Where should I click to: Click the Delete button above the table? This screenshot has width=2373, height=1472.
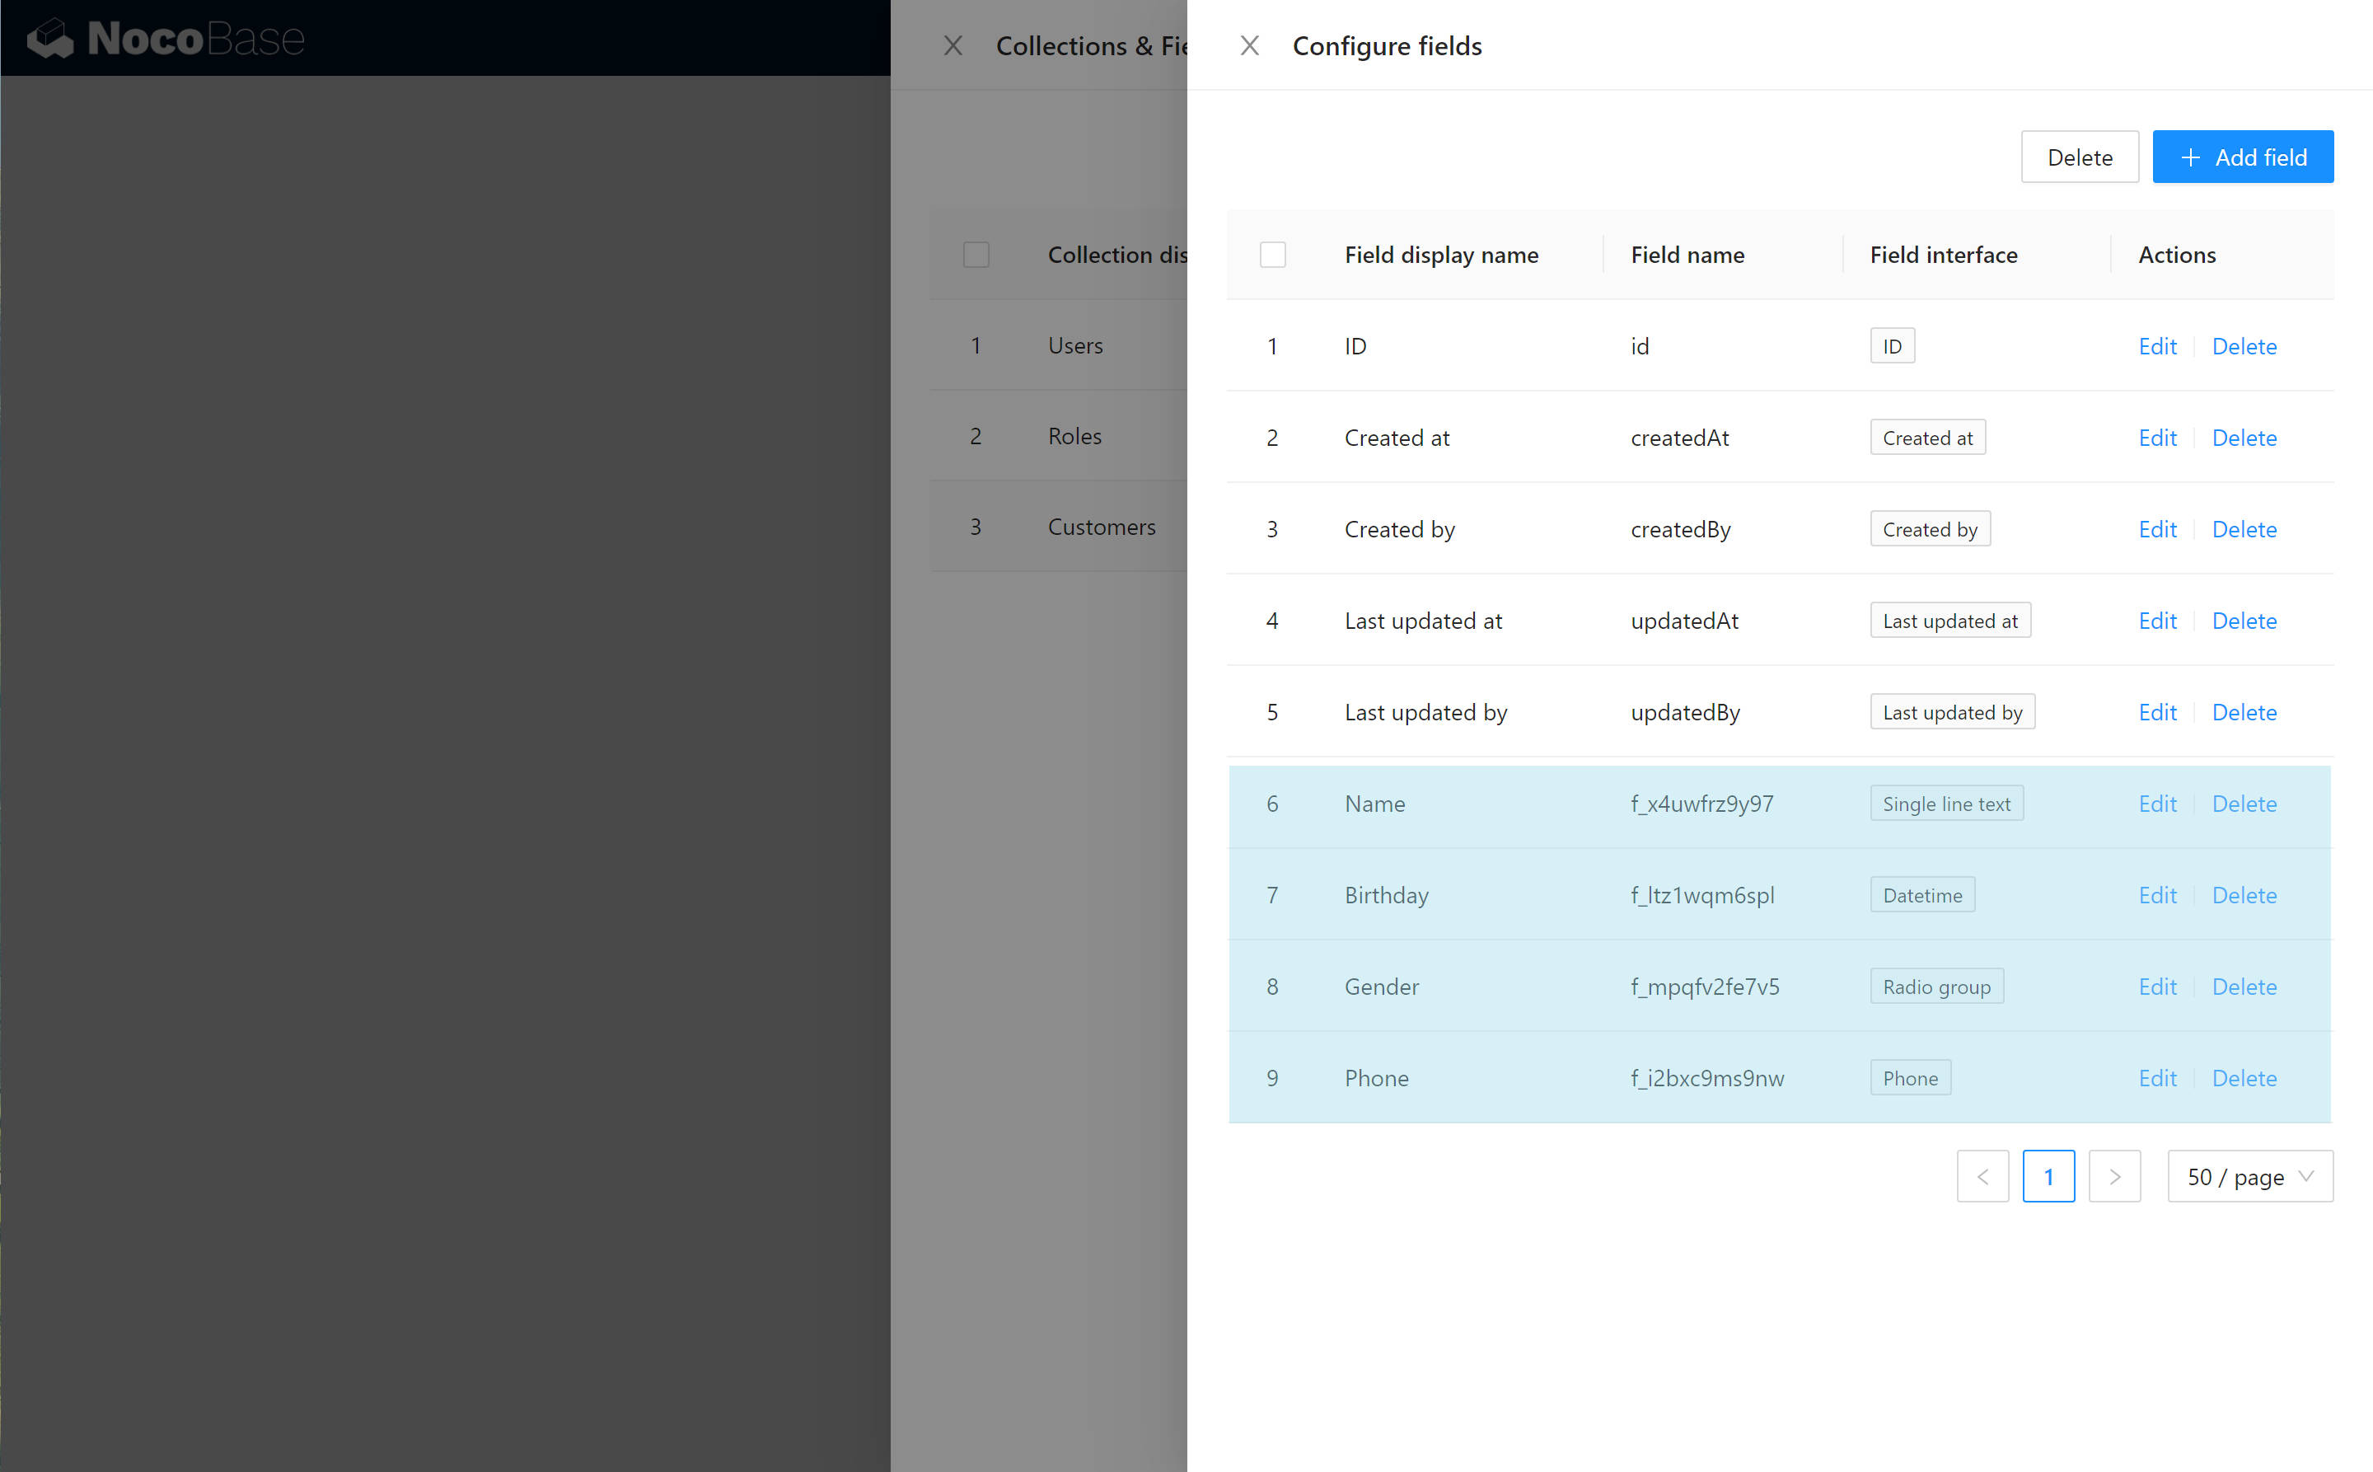point(2079,157)
